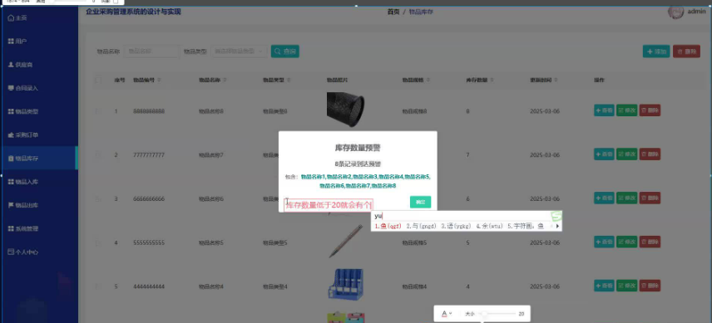
Task: Click 修改 for row 4444444444
Action: tap(626, 286)
